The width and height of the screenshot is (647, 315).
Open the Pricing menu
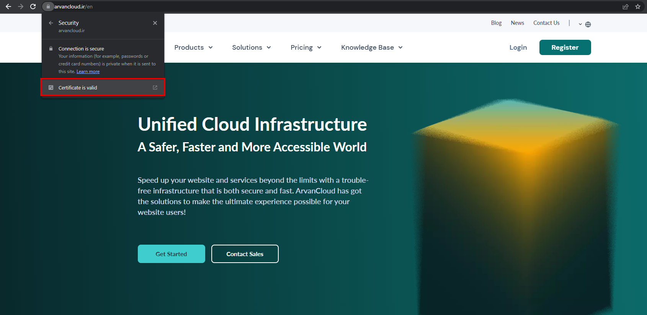point(306,47)
